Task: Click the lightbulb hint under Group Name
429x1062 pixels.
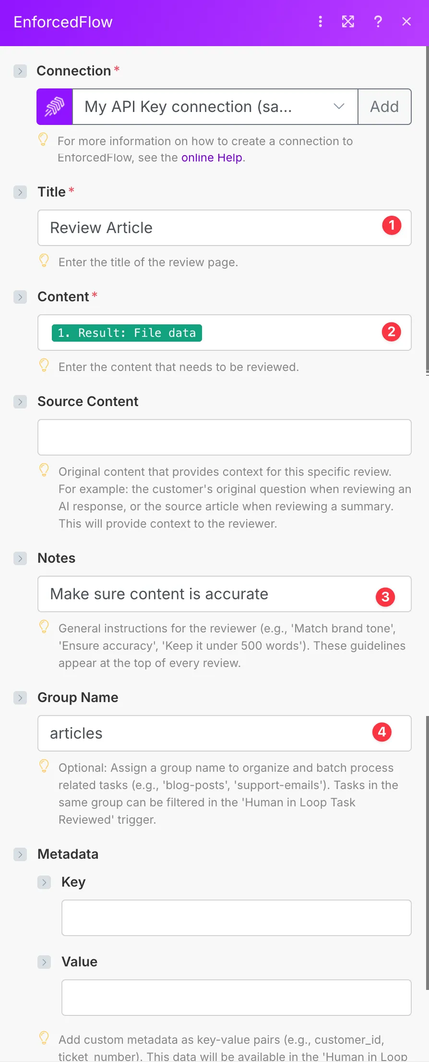Action: 44,766
